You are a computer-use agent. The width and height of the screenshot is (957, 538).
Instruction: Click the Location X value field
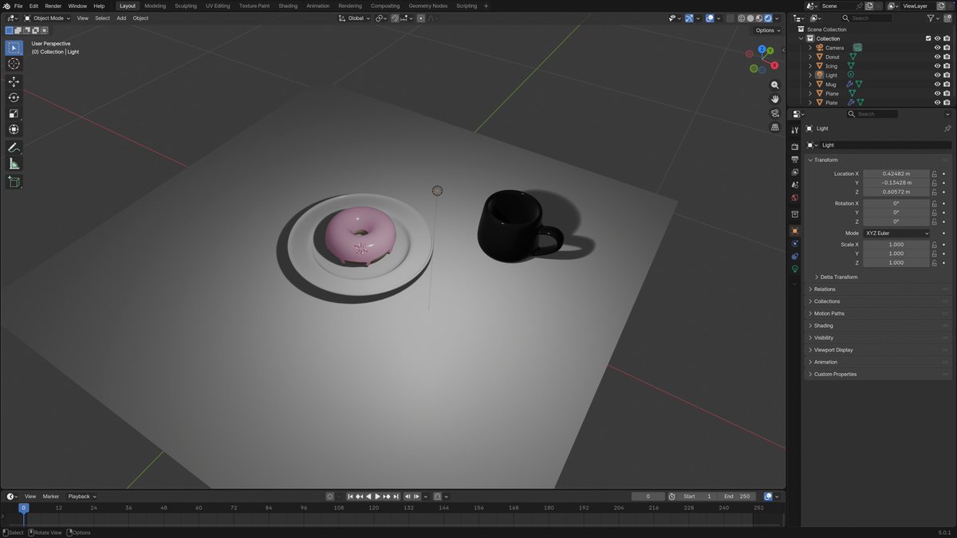tap(896, 173)
